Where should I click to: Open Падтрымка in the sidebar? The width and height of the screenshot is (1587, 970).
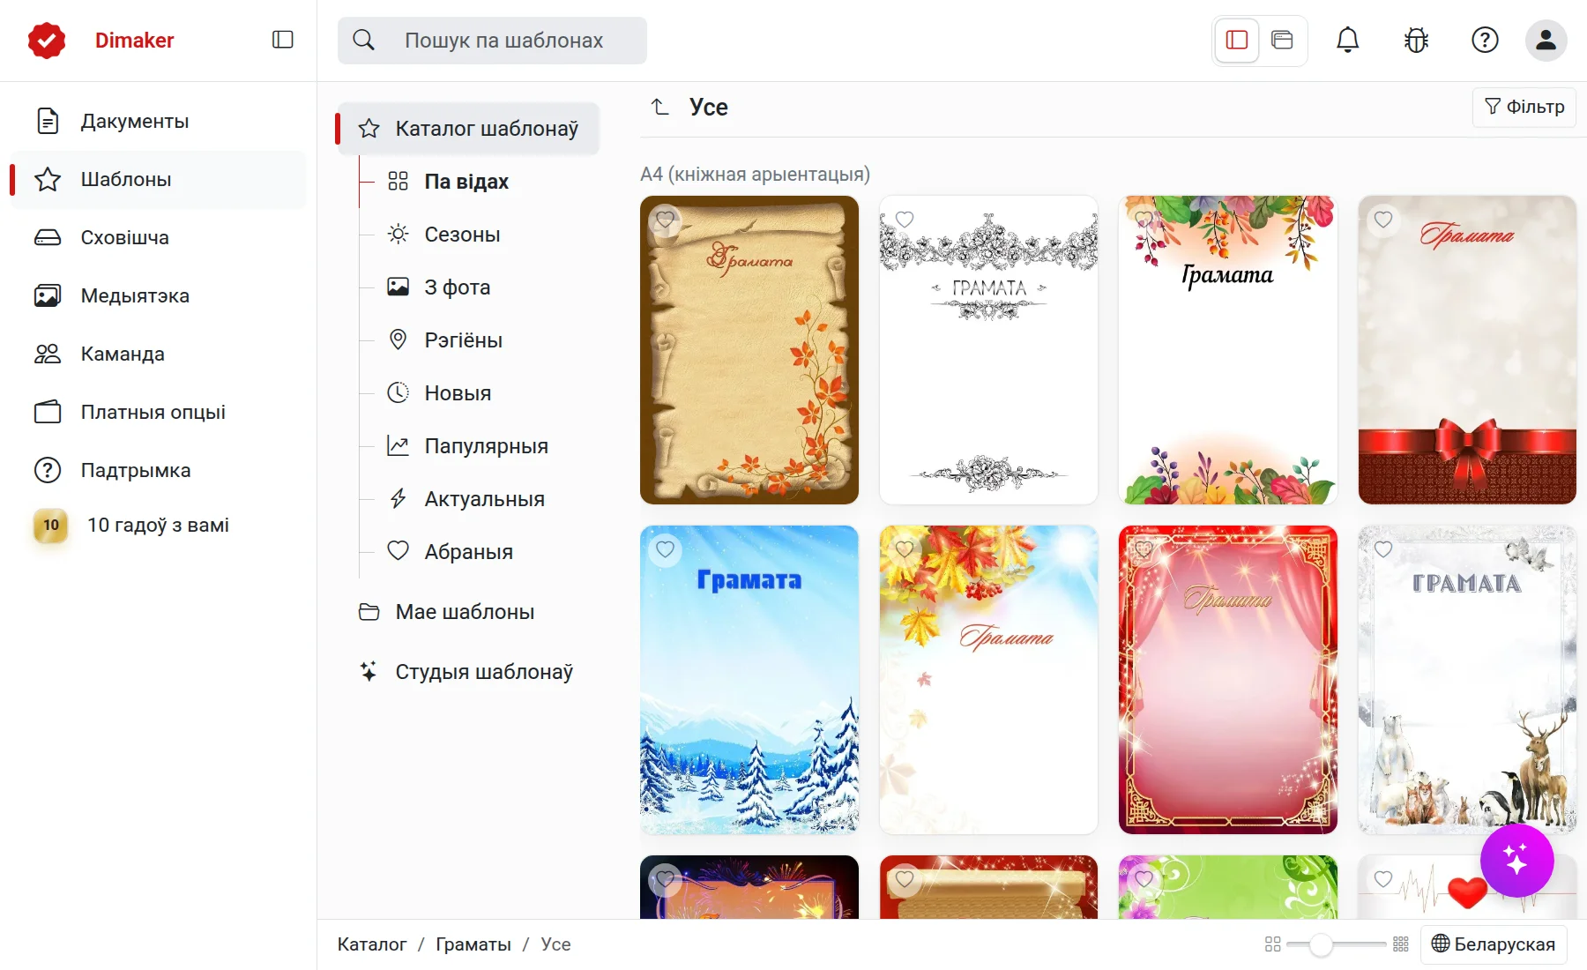(158, 470)
